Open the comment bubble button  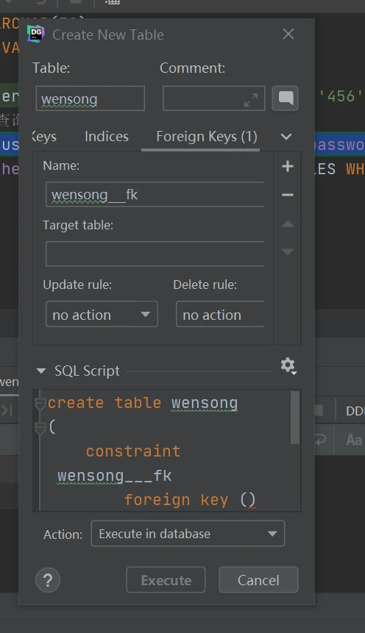point(285,98)
